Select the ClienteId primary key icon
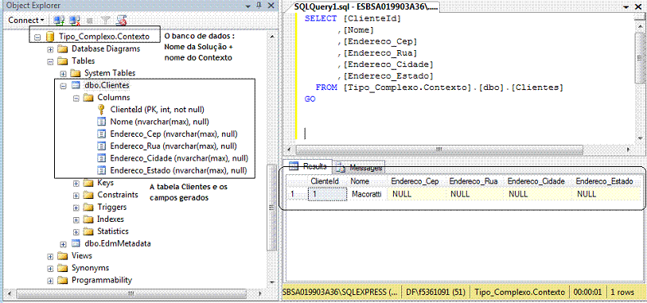 click(101, 110)
